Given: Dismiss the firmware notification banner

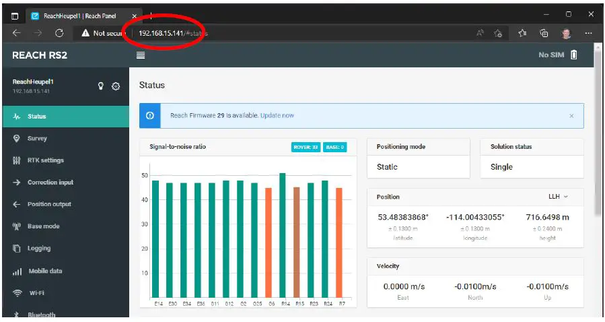Looking at the screenshot, I should point(571,116).
